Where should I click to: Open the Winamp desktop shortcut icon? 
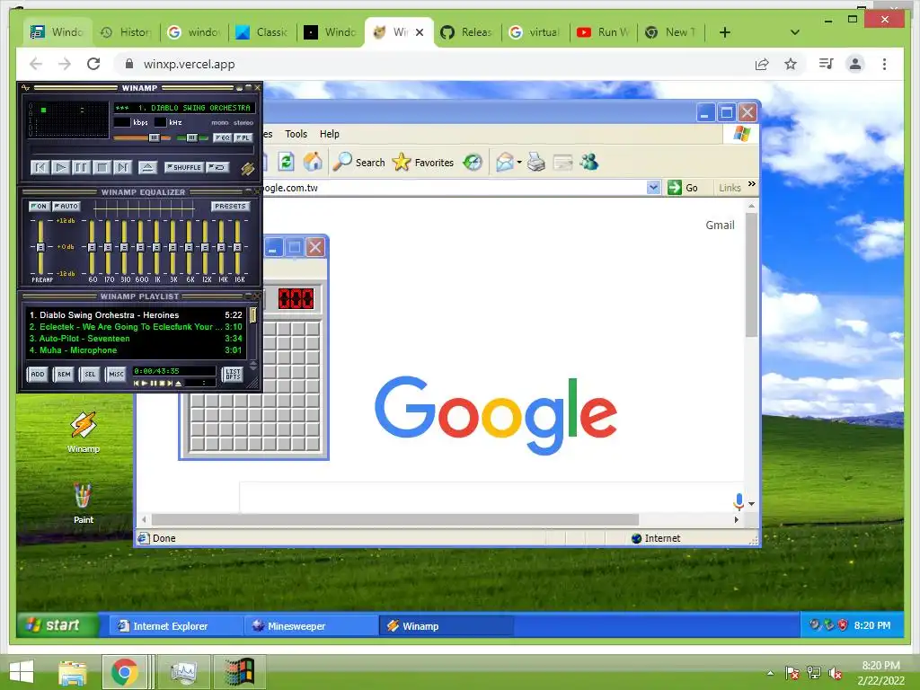[84, 432]
